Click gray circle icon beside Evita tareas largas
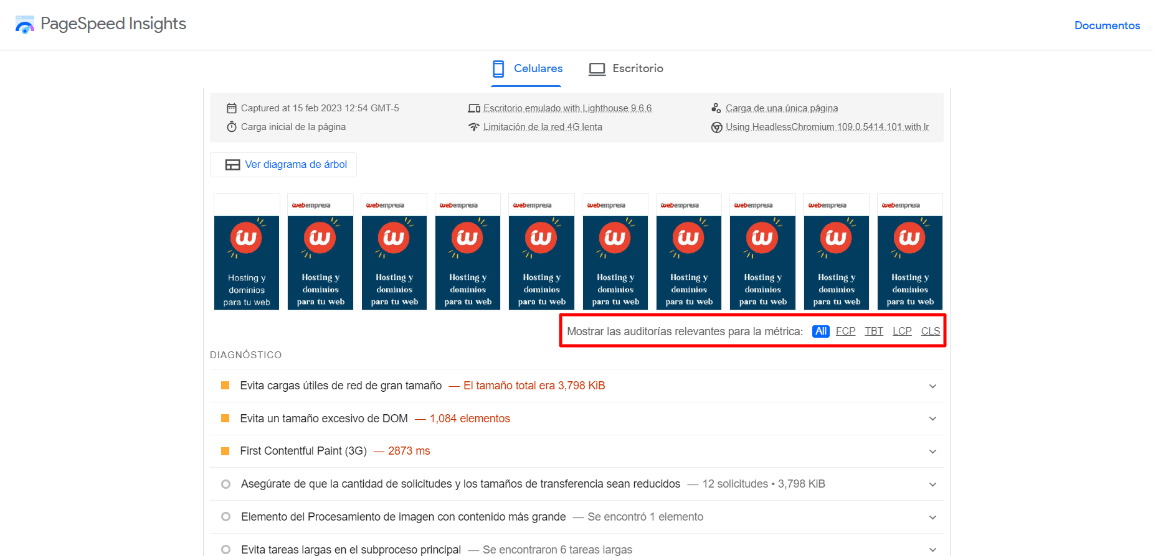Screen dimensions: 1153x556 226,550
